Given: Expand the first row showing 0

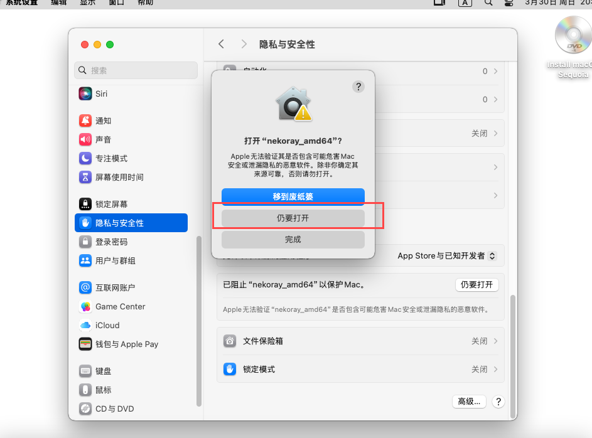Looking at the screenshot, I should (496, 72).
